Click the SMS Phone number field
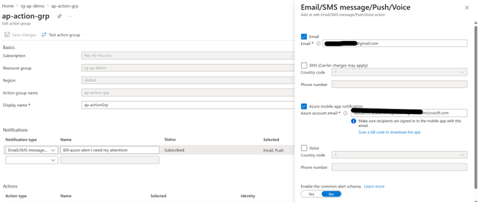This screenshot has width=478, height=202. pos(399,85)
